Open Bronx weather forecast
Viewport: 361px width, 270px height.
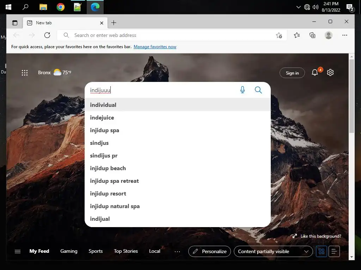point(55,72)
